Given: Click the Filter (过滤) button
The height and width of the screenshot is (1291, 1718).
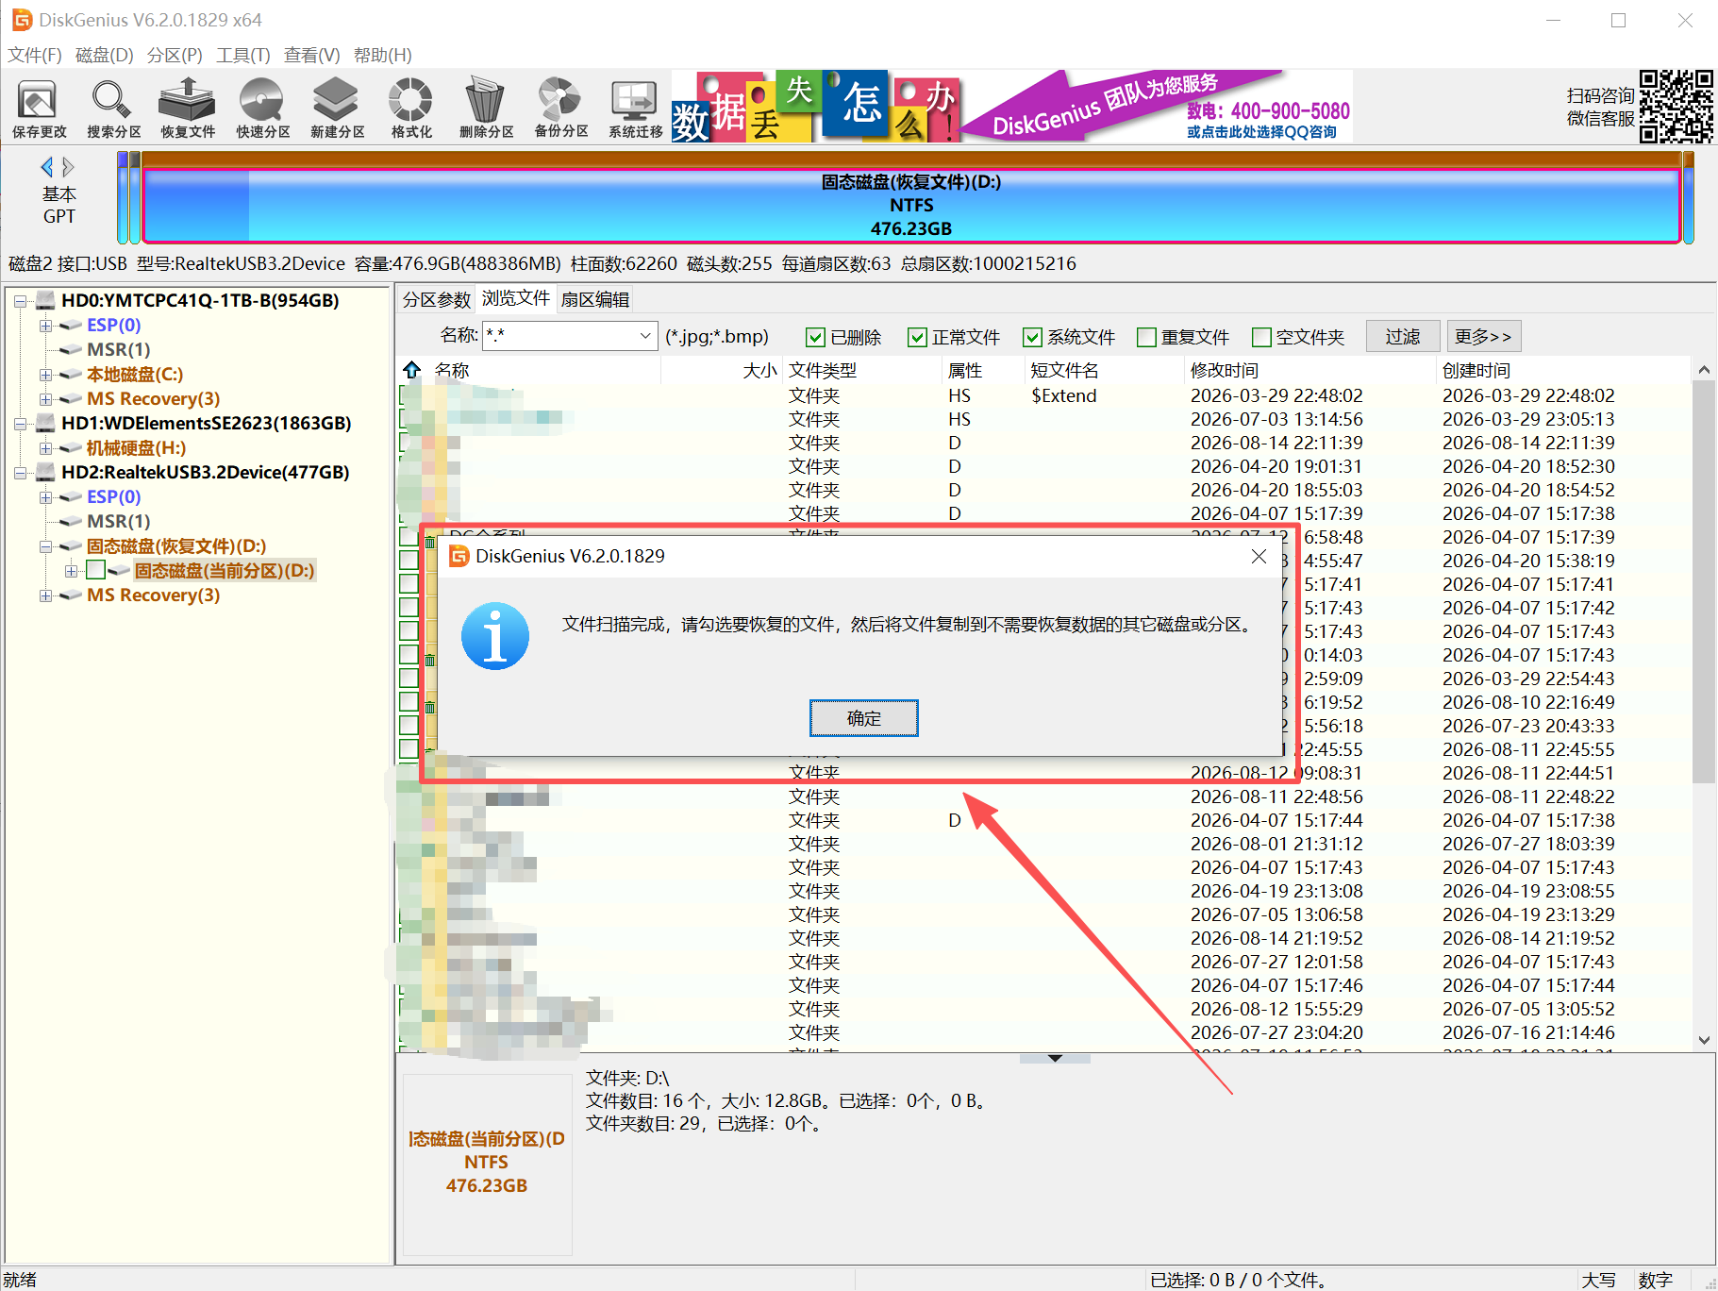Looking at the screenshot, I should (1402, 337).
